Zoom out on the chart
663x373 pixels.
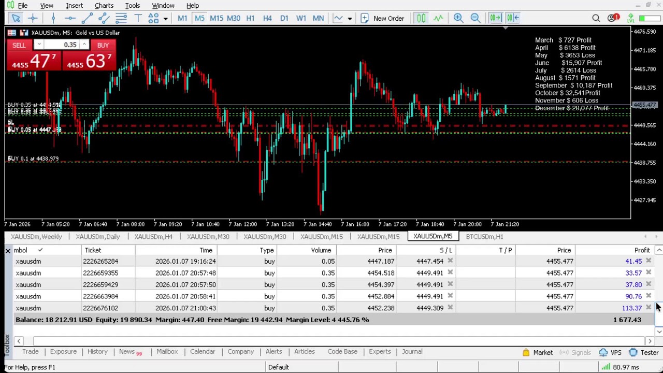(475, 18)
